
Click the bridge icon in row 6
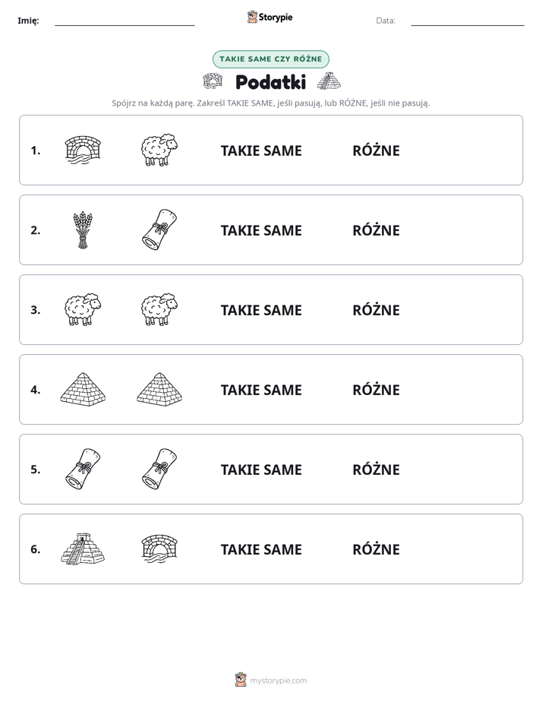coord(159,549)
